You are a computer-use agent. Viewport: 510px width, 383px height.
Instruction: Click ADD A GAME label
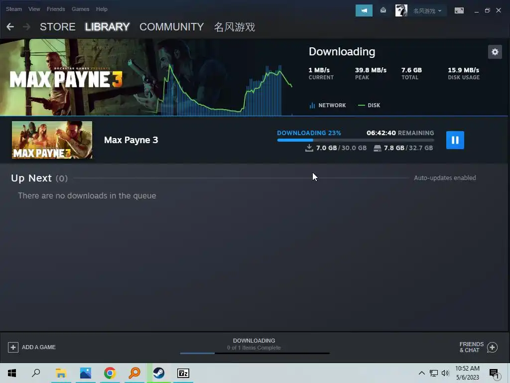(x=39, y=347)
